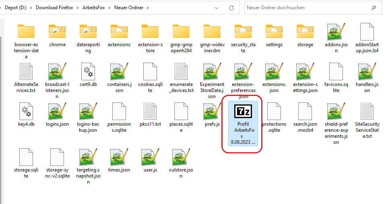Viewport: 386px width, 204px height.
Task: Select handlers.json file icon
Action: pyautogui.click(x=367, y=71)
